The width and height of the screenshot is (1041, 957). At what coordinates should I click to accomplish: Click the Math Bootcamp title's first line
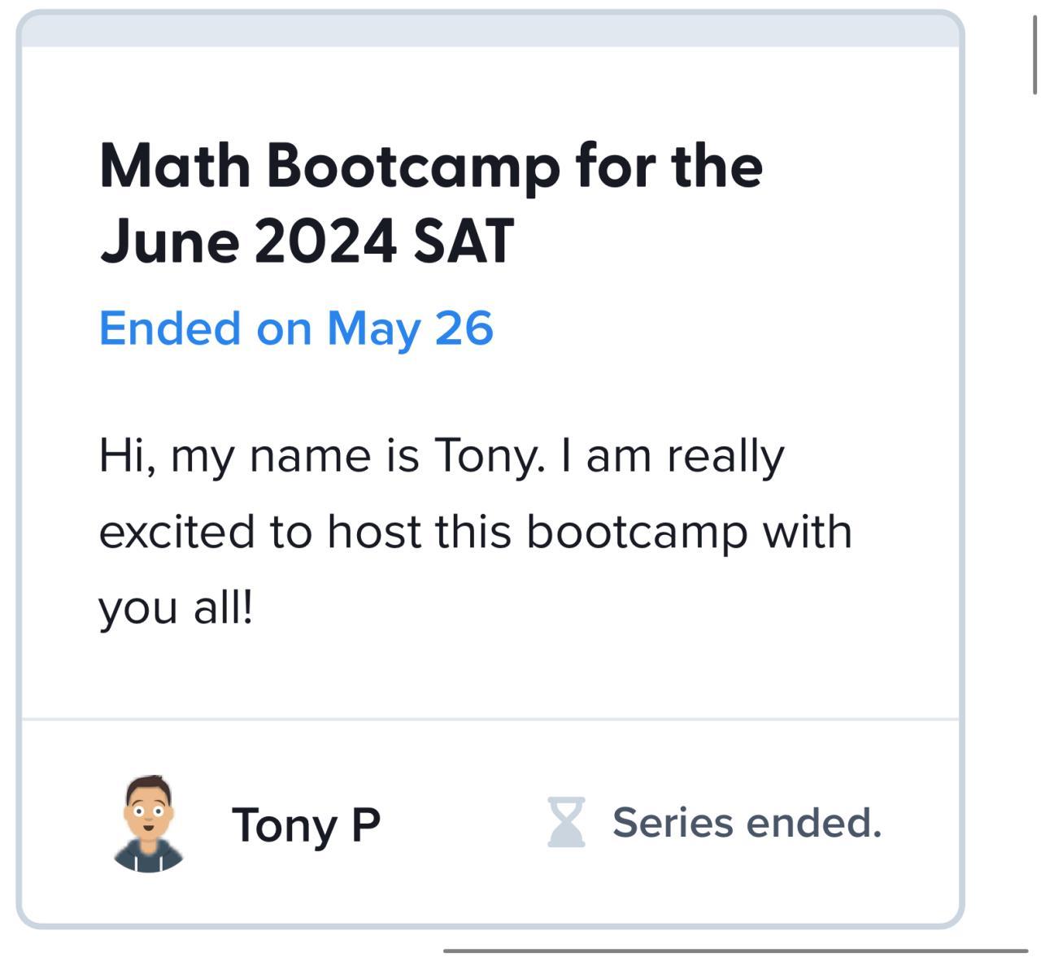(430, 166)
